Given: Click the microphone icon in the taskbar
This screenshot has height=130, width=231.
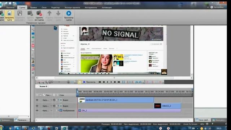Looking at the screenshot, I should tap(169, 129).
